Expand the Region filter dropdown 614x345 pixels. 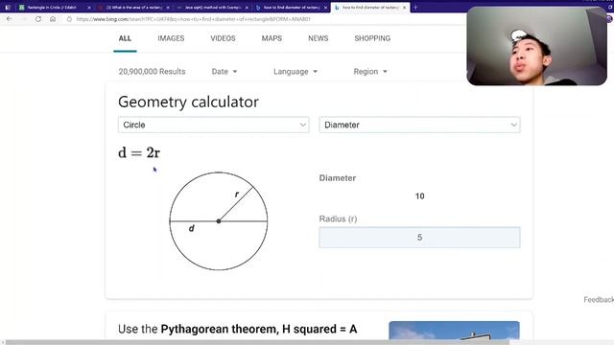(x=370, y=72)
